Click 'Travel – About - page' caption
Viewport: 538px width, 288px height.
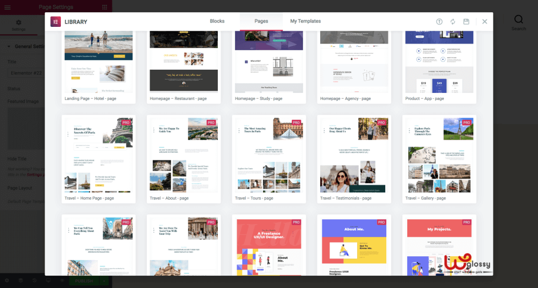169,198
